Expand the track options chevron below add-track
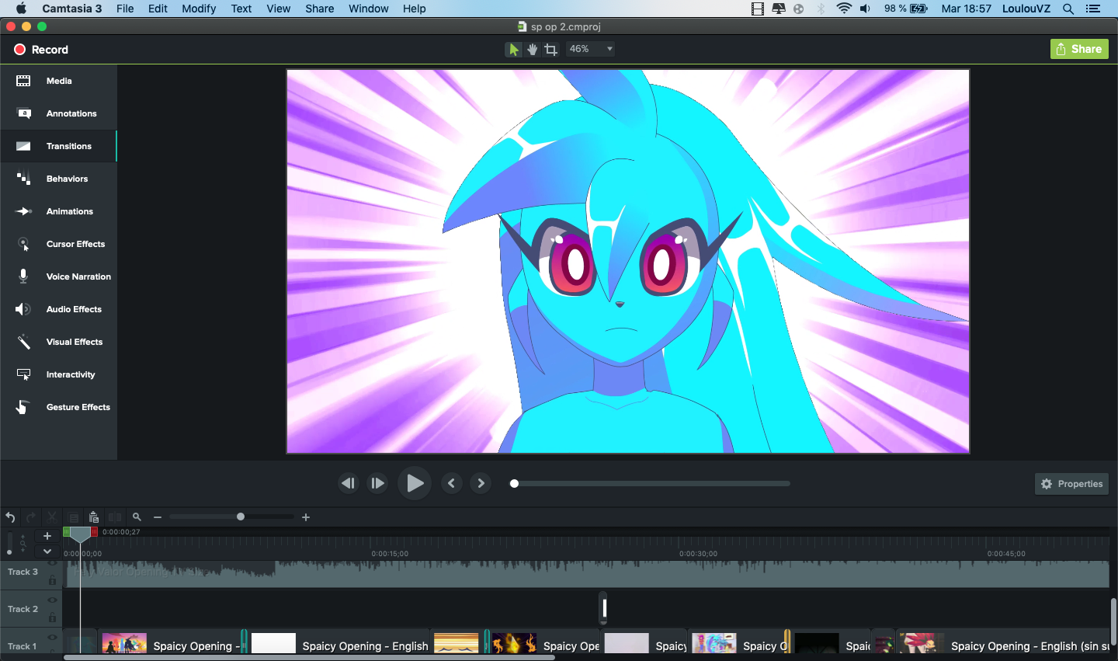The width and height of the screenshot is (1118, 661). click(47, 551)
